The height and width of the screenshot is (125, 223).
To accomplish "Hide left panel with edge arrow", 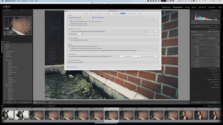I will pyautogui.click(x=1, y=57).
